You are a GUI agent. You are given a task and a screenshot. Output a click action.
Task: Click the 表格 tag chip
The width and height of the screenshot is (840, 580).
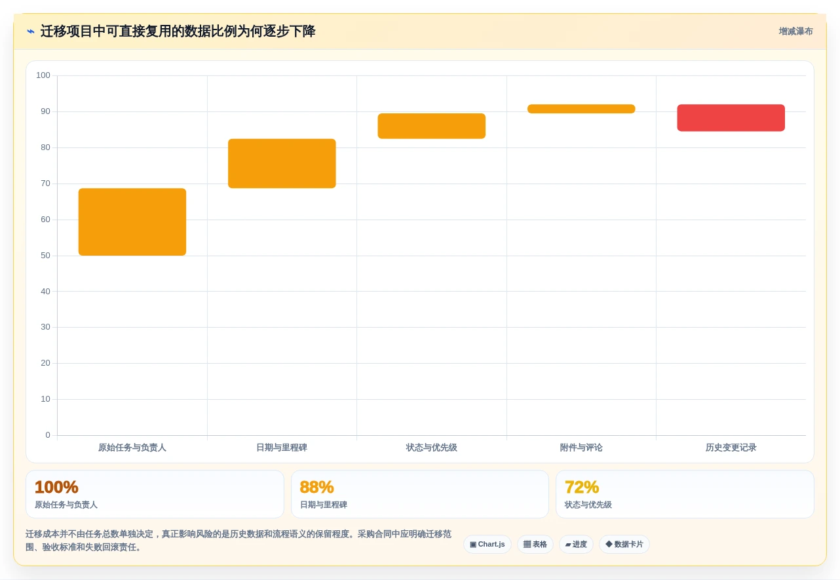535,545
